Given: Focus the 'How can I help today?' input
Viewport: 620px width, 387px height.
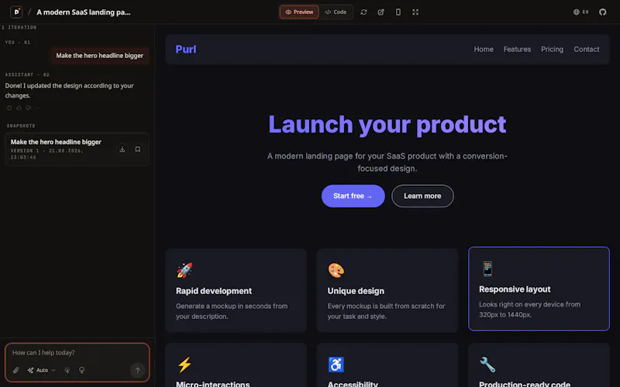Looking at the screenshot, I should [x=77, y=353].
